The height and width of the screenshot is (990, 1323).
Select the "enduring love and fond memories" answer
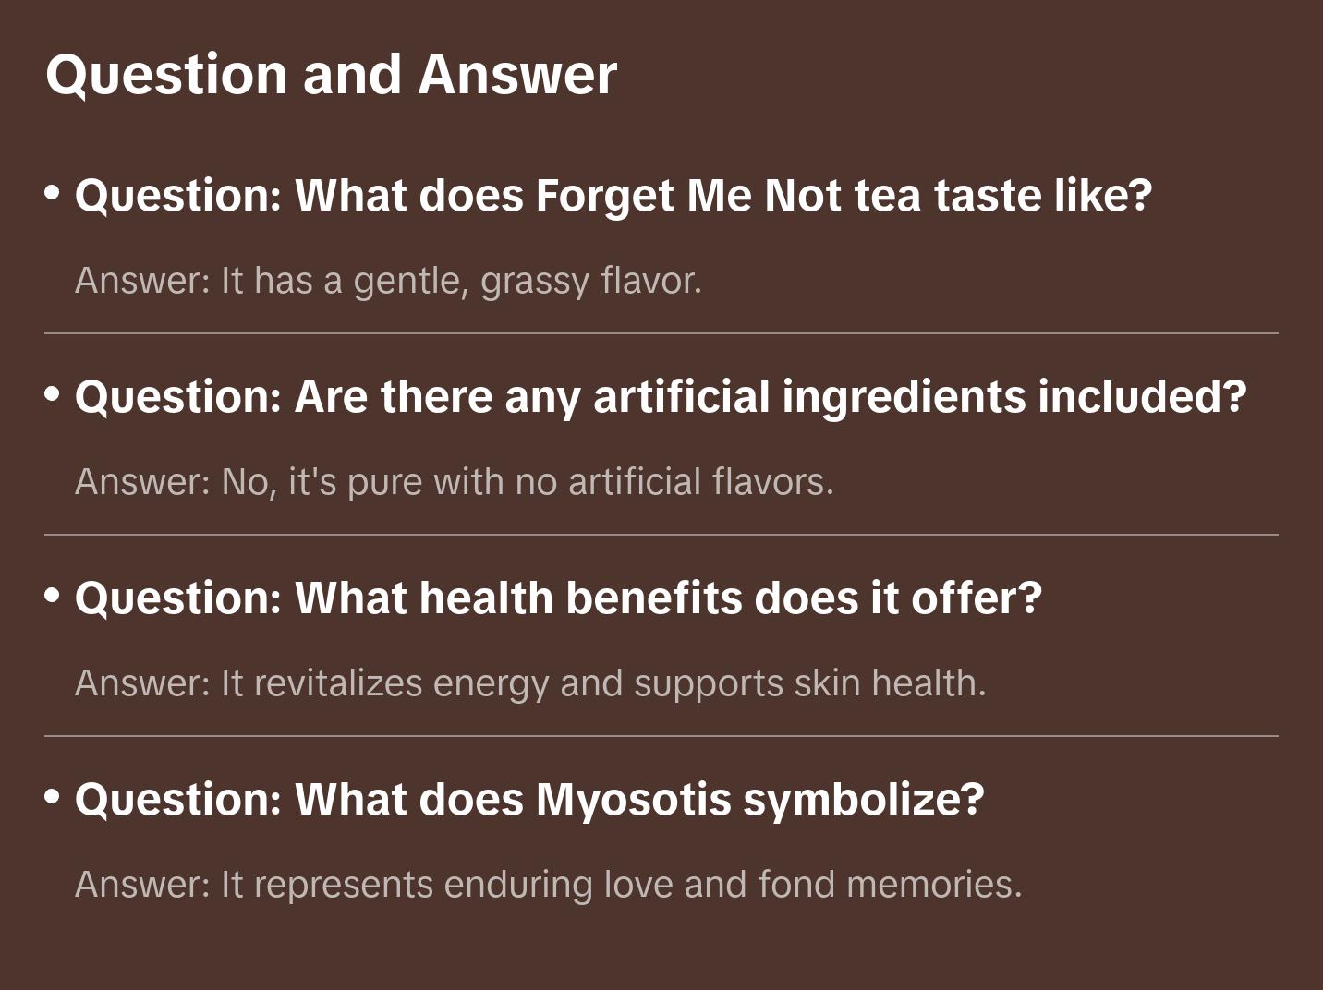(548, 885)
